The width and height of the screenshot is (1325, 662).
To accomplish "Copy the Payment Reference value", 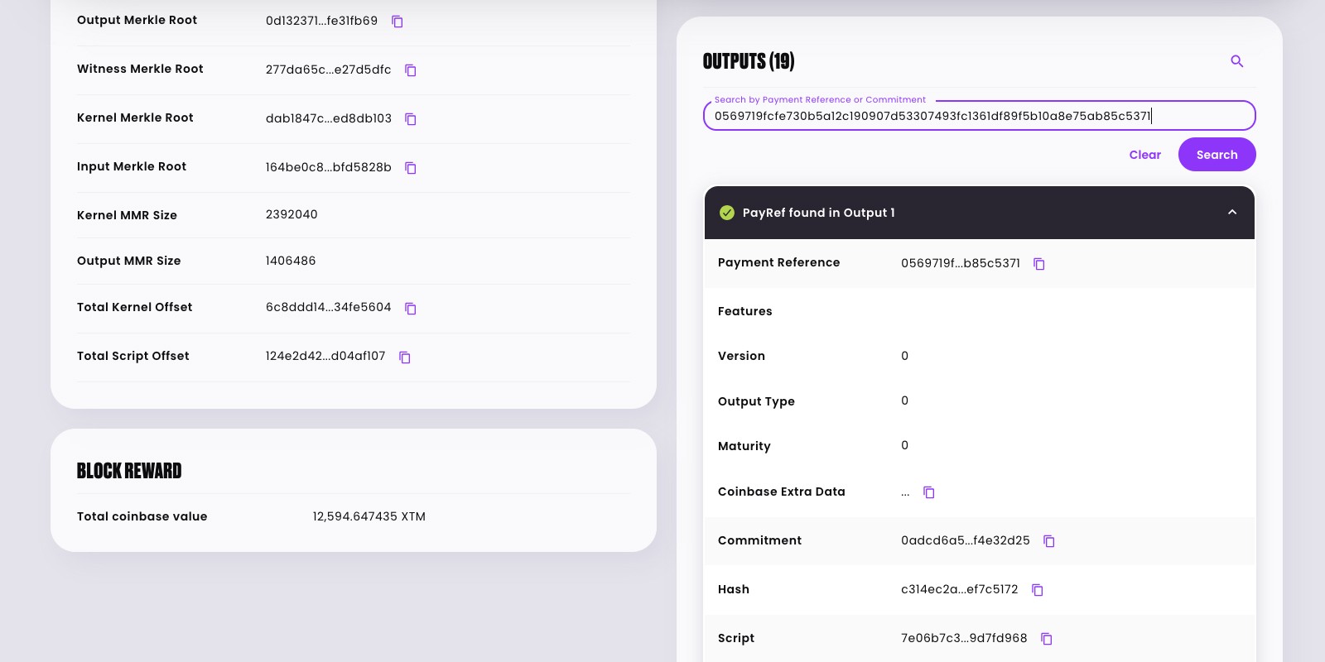I will point(1039,264).
